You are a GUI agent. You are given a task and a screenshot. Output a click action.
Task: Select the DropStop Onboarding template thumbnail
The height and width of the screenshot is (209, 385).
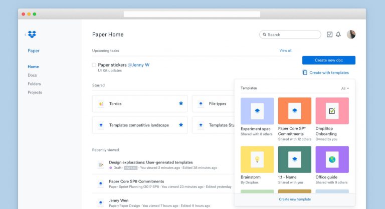coord(332,111)
